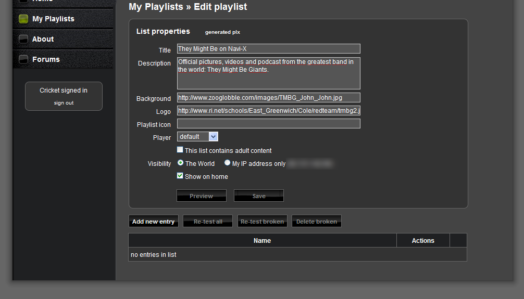This screenshot has width=524, height=299.
Task: Click the My Playlists sidebar icon
Action: (x=23, y=19)
